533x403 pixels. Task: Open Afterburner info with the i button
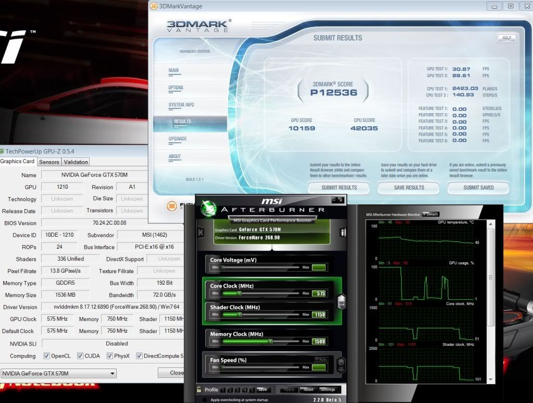pos(343,233)
